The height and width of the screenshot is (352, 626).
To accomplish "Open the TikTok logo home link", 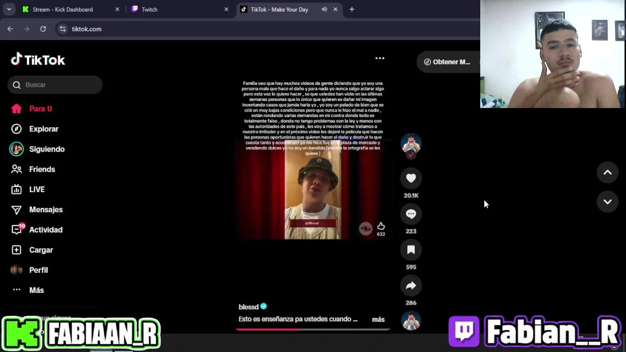I will pyautogui.click(x=38, y=60).
